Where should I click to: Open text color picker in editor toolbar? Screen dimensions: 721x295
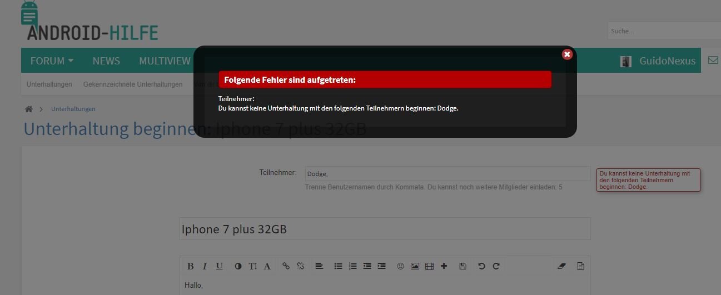[238, 266]
